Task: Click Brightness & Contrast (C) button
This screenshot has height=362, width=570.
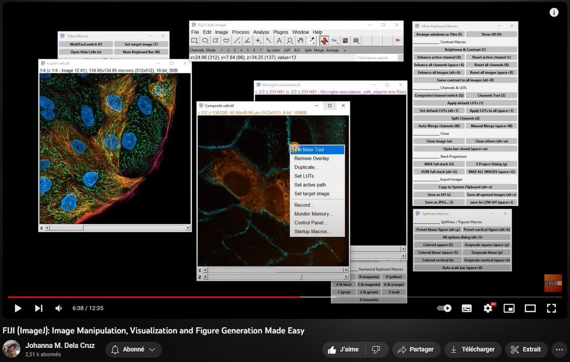Action: (x=465, y=49)
